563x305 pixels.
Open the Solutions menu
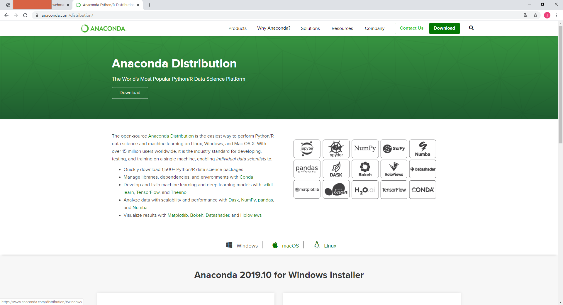point(310,28)
